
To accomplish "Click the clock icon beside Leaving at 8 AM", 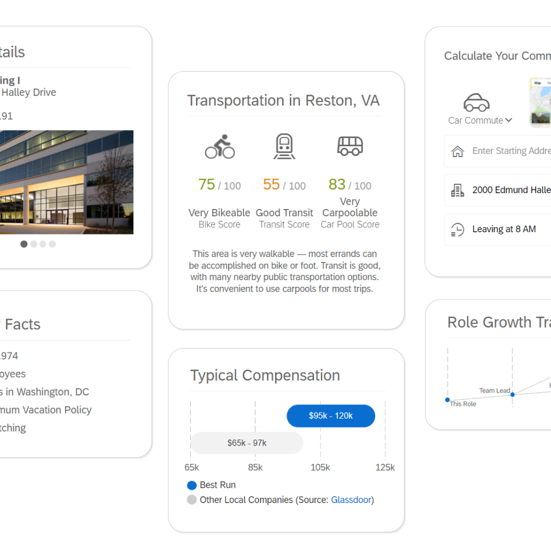I will click(x=457, y=229).
